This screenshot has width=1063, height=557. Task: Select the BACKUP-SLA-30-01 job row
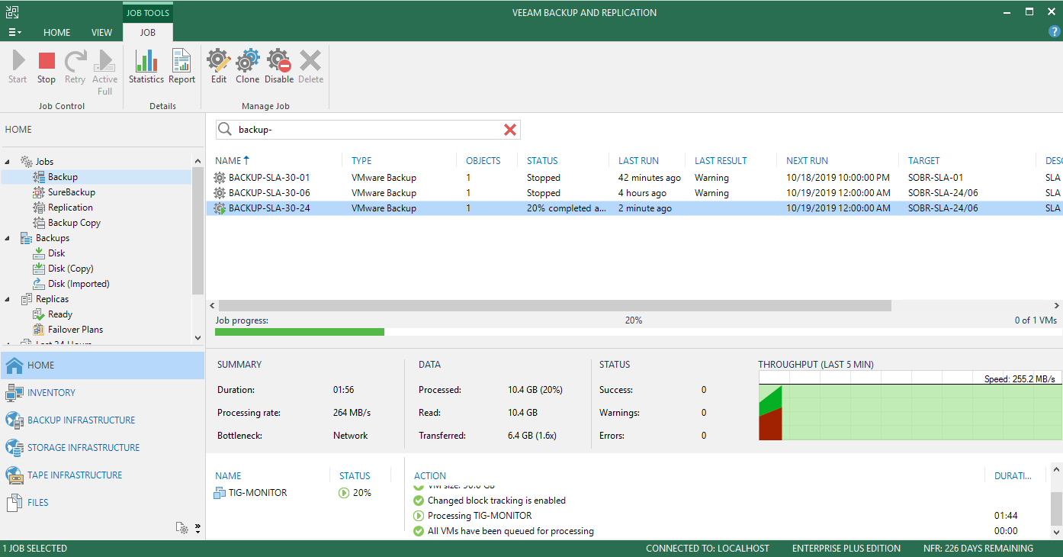pos(633,178)
